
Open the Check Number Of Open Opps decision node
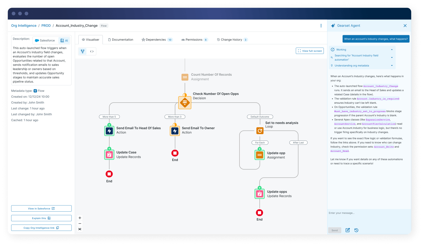(185, 102)
